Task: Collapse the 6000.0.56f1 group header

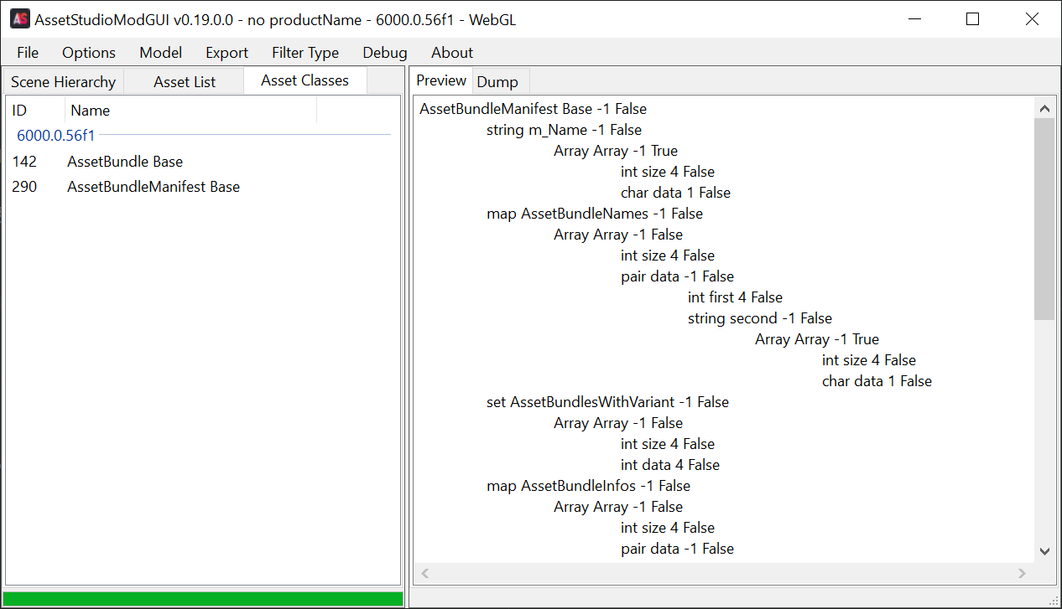Action: coord(56,135)
